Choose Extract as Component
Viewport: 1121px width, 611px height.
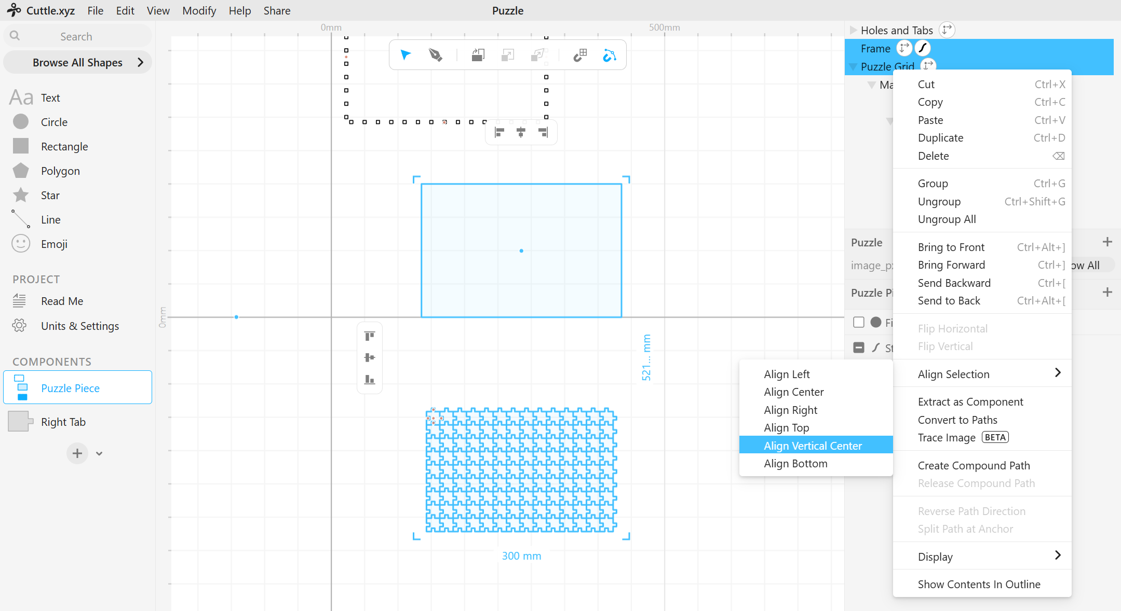(982, 401)
